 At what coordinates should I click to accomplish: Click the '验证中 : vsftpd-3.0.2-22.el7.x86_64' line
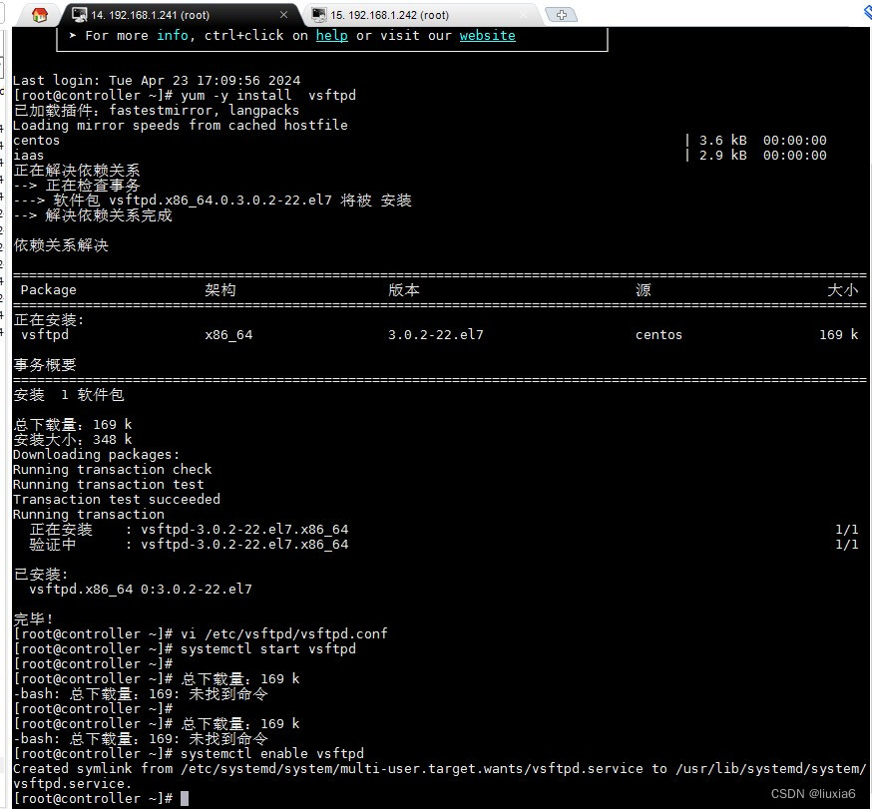click(190, 545)
